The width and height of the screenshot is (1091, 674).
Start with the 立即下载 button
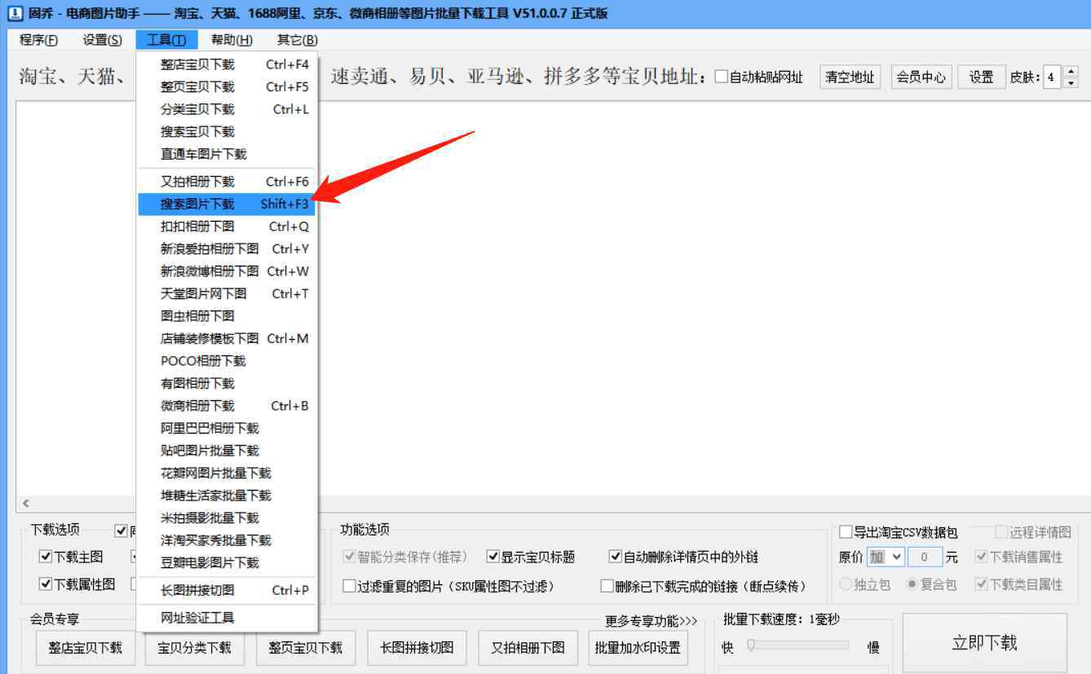coord(984,643)
